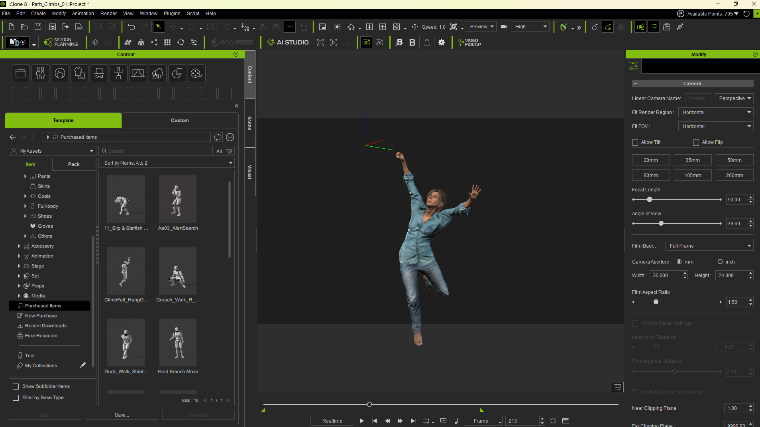This screenshot has width=760, height=427.
Task: Click the Save... button in Content panel
Action: coord(122,415)
